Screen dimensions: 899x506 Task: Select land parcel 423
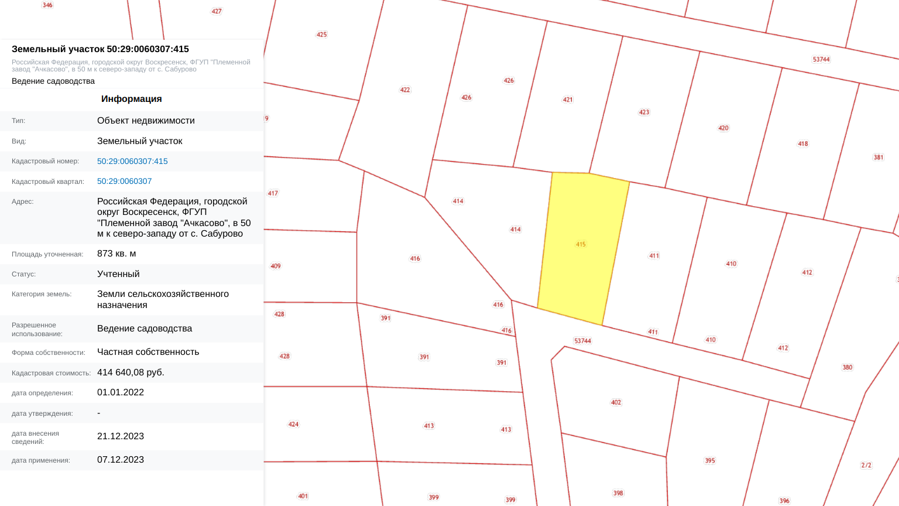coord(644,112)
